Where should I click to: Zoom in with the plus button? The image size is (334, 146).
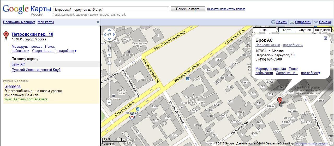point(109,55)
